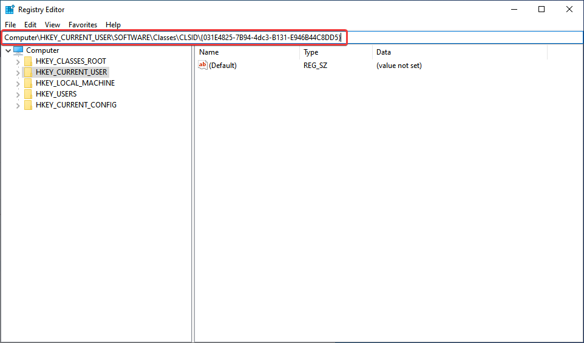Click the HKEY_CLASSES_ROOT folder icon
This screenshot has height=343, width=584.
coord(28,61)
